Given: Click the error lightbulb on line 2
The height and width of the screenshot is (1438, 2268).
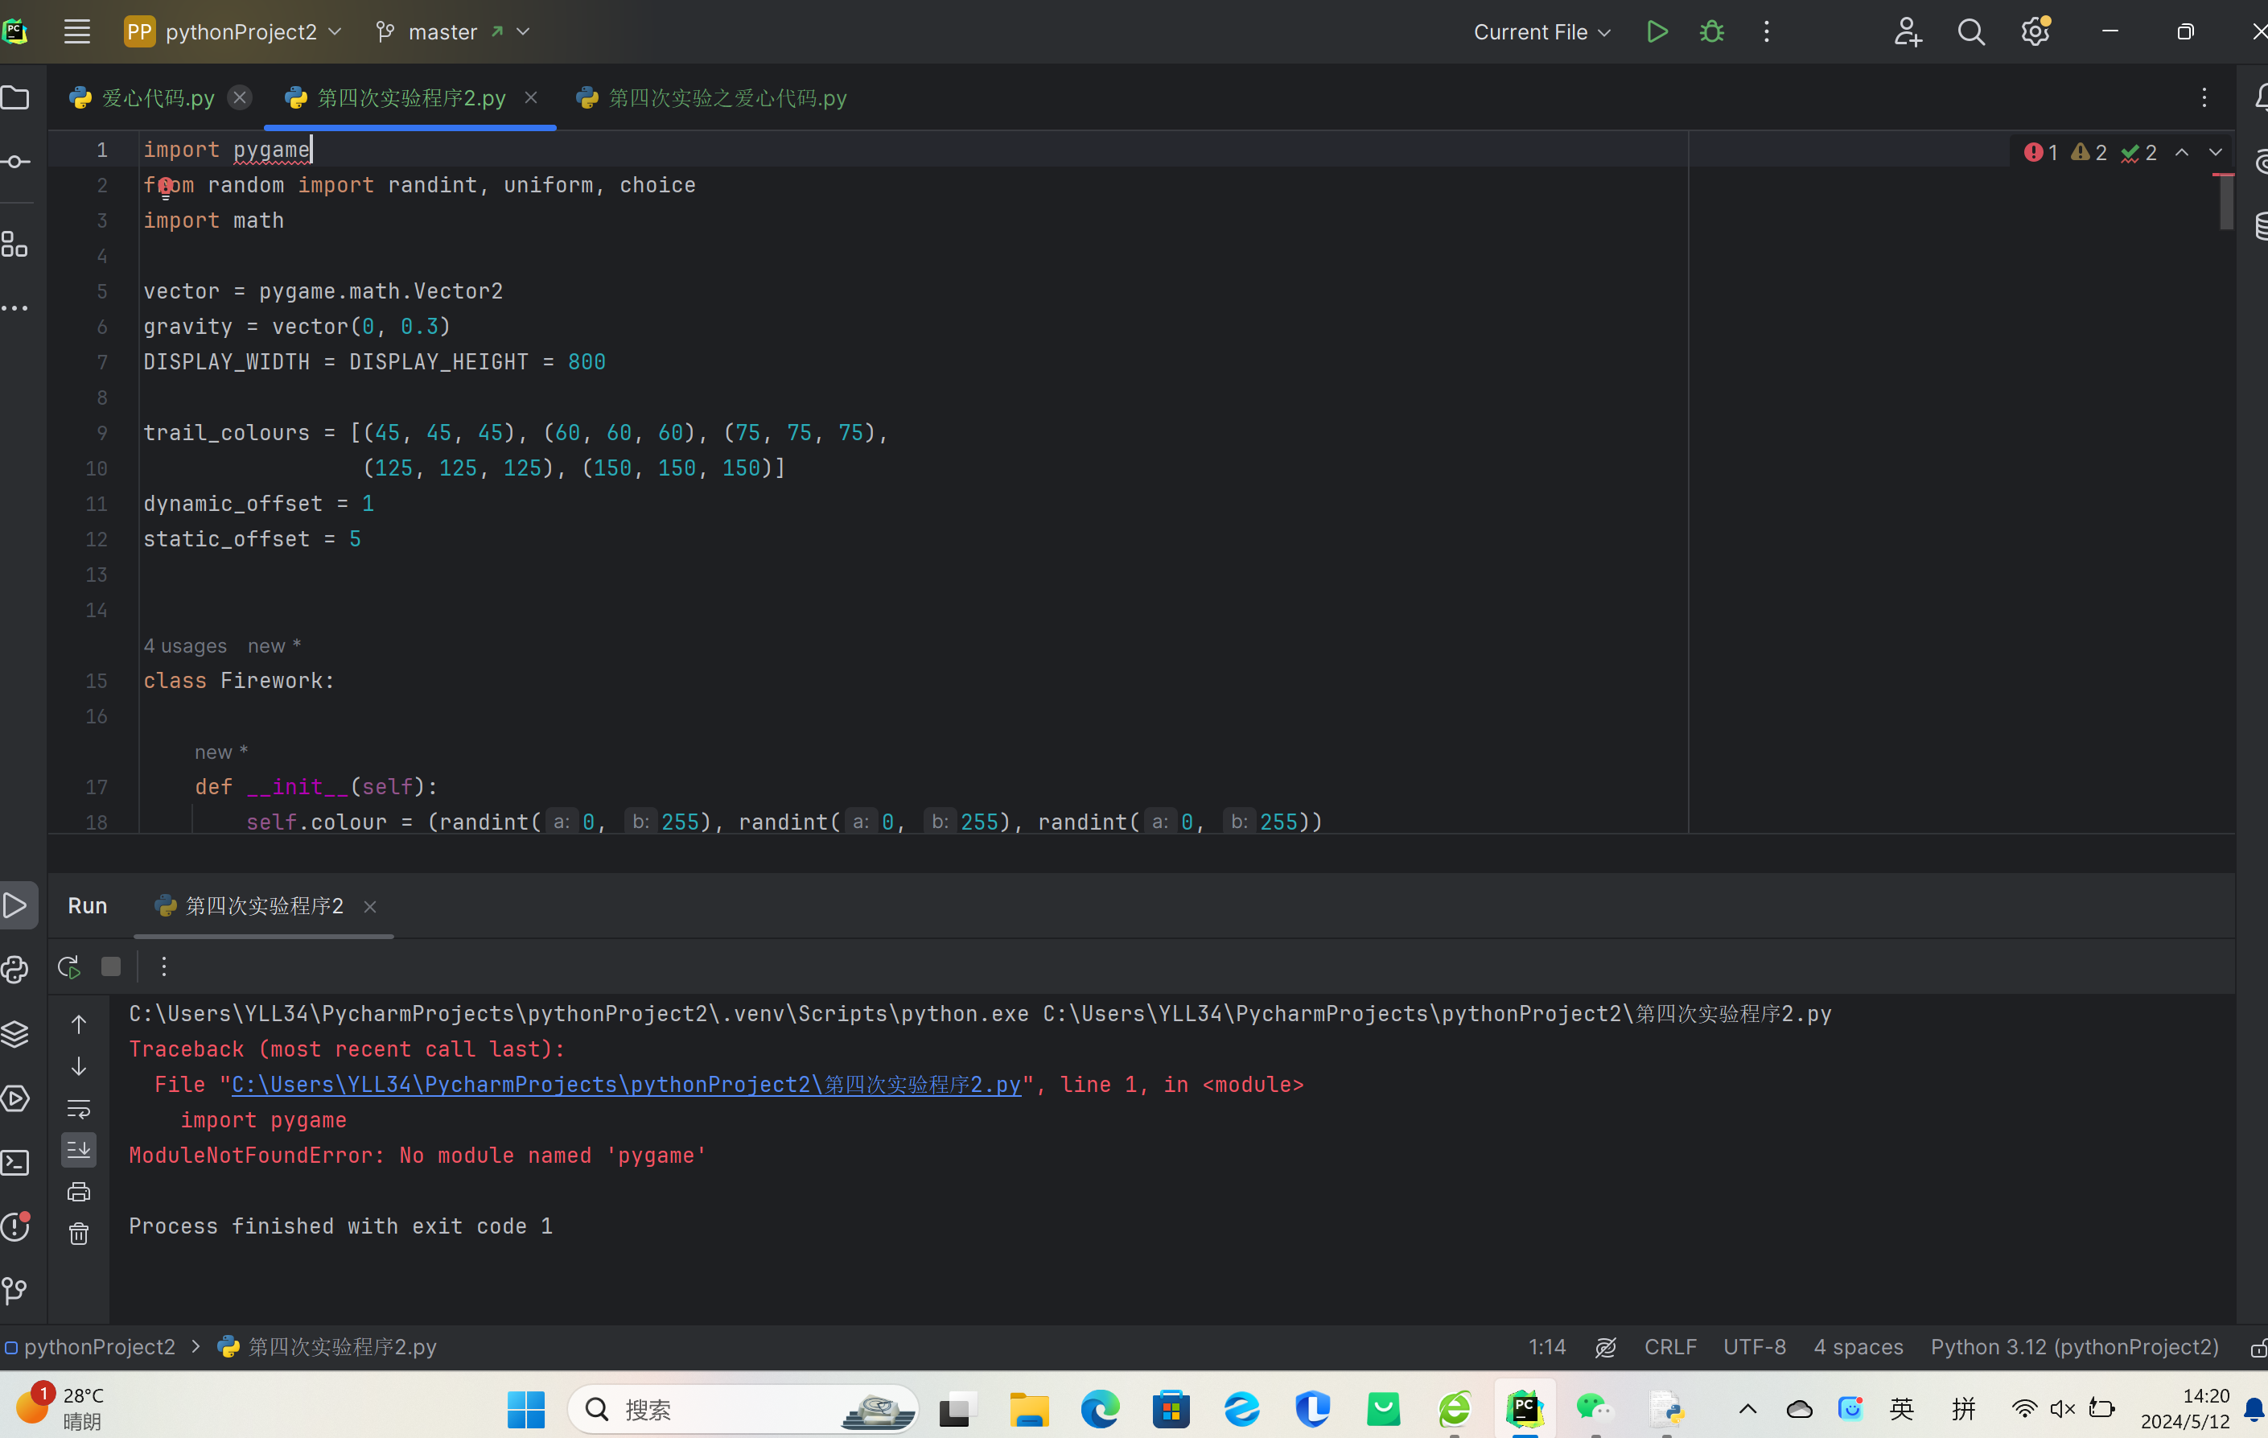Looking at the screenshot, I should (166, 187).
